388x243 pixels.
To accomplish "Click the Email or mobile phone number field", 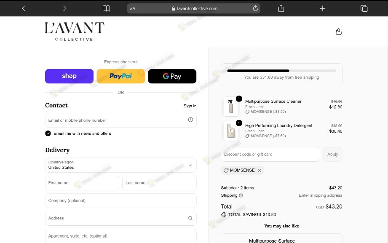I will (121, 120).
